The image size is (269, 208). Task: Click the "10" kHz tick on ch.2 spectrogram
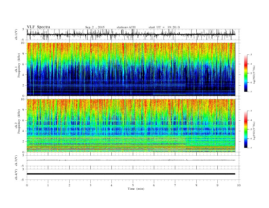pos(23,99)
